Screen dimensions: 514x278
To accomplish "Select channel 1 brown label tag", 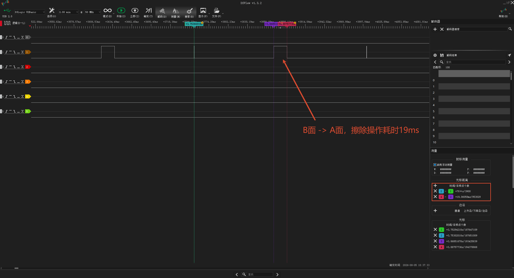I will 28,52.
